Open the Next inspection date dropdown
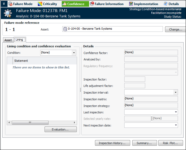This screenshot has height=150, width=186. (176, 125)
